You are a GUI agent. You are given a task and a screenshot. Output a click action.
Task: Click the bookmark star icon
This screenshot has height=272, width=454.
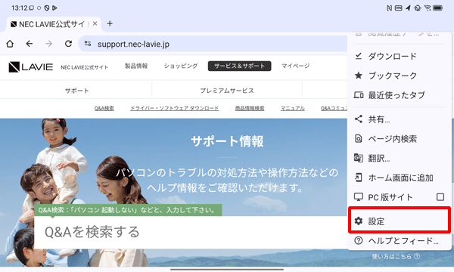[x=359, y=76]
